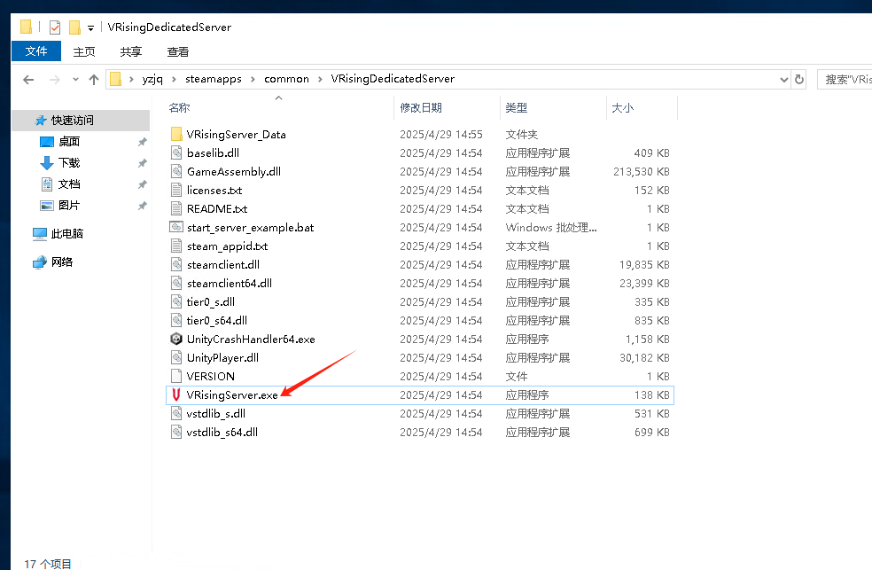Select the start_server_example.bat batch icon
The width and height of the screenshot is (872, 570).
point(176,228)
